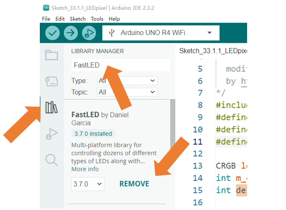Click the Upload arrow button
This screenshot has width=286, height=210.
click(71, 33)
